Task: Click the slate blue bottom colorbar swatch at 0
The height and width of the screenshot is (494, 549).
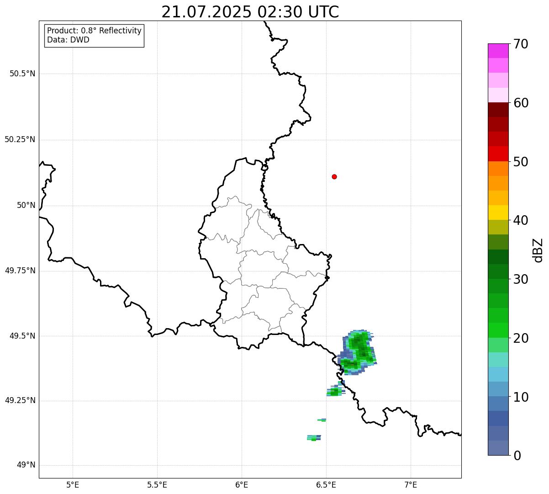Action: pos(498,448)
